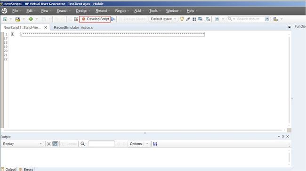Open the dropdown arrow beside New Script icon
The height and width of the screenshot is (171, 306).
[x=11, y=19]
